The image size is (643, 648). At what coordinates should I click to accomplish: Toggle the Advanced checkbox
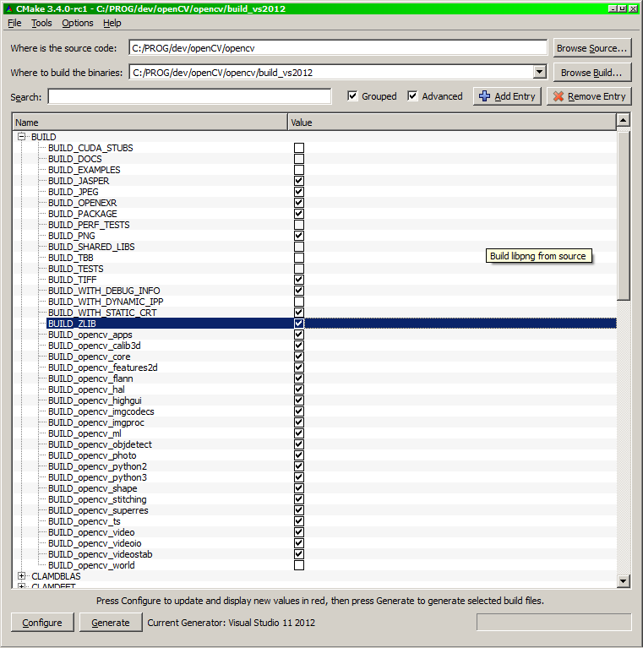point(412,96)
